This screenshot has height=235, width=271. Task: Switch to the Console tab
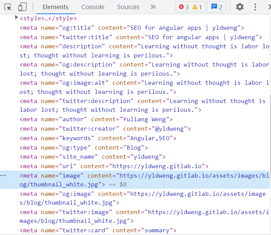(93, 7)
